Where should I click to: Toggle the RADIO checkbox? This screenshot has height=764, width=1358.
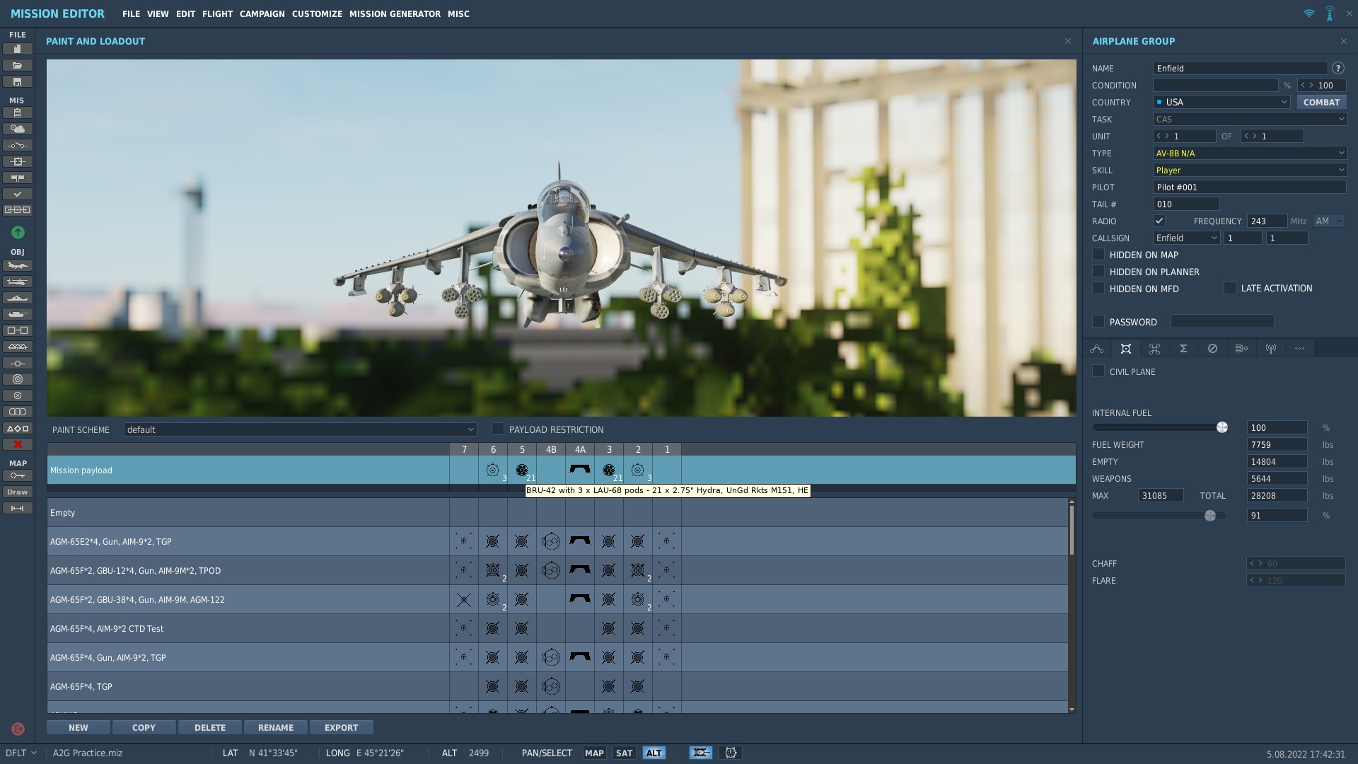pos(1159,221)
